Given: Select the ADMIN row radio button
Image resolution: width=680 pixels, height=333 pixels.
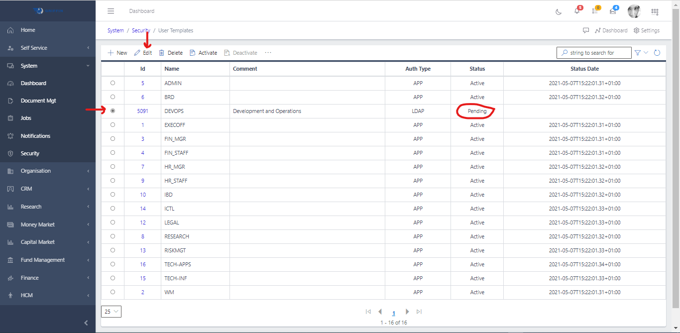Looking at the screenshot, I should click(113, 83).
